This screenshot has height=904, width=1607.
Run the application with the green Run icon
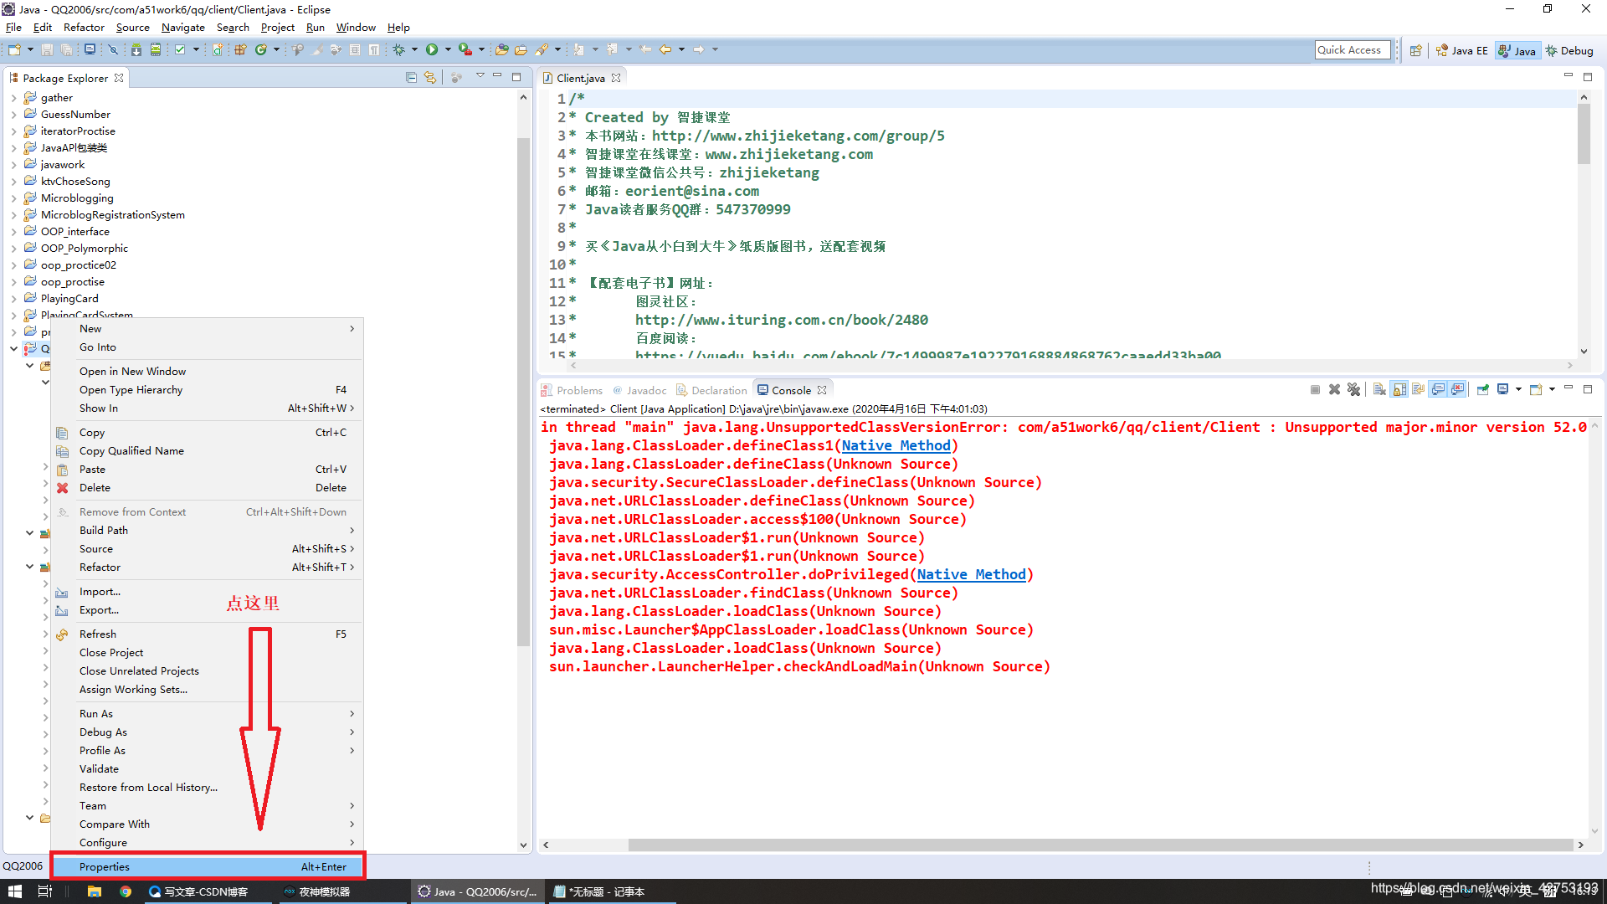coord(434,49)
